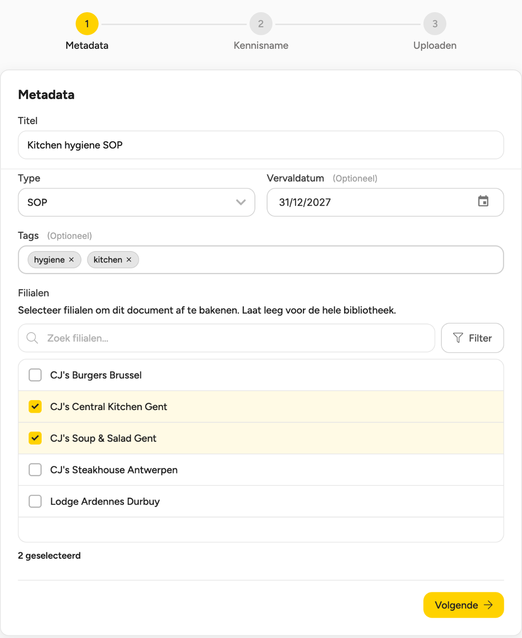Select Lodge Ardennes Durbuy row label
This screenshot has width=522, height=638.
[x=105, y=502]
